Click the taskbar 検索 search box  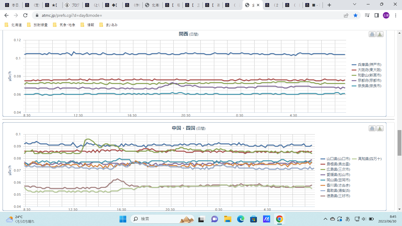tap(162, 219)
